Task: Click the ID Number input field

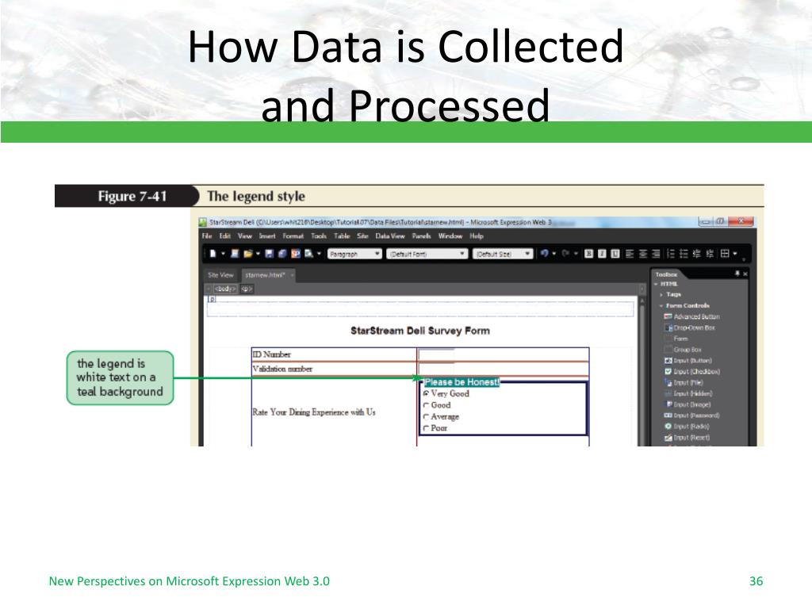Action: [436, 354]
